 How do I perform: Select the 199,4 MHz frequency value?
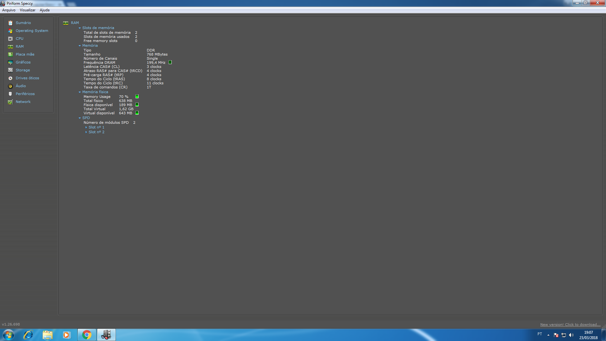click(156, 63)
